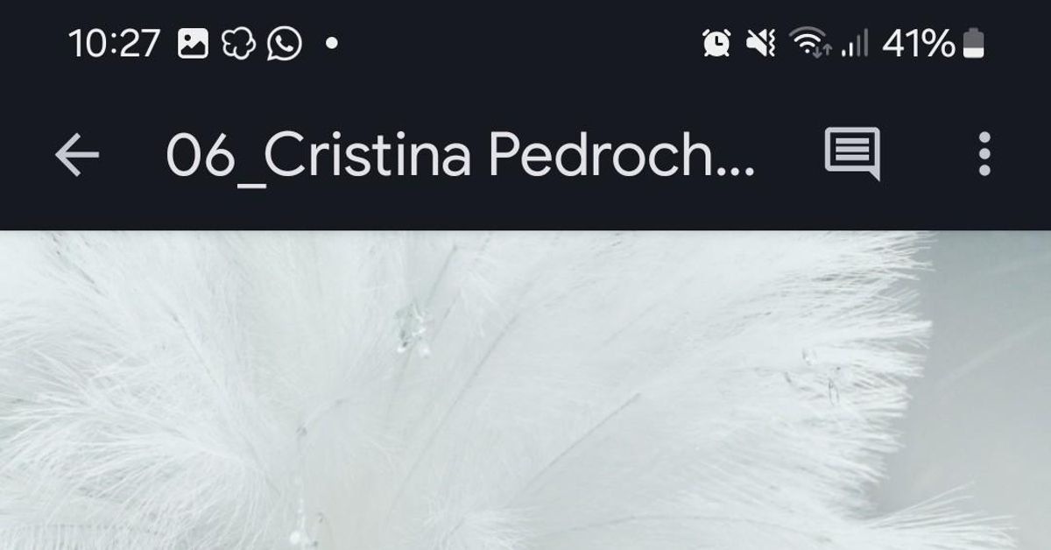Tap the crystal bead at photo bottom left

[x=302, y=525]
